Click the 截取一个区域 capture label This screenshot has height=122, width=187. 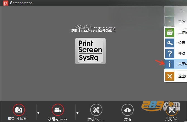coord(18,118)
